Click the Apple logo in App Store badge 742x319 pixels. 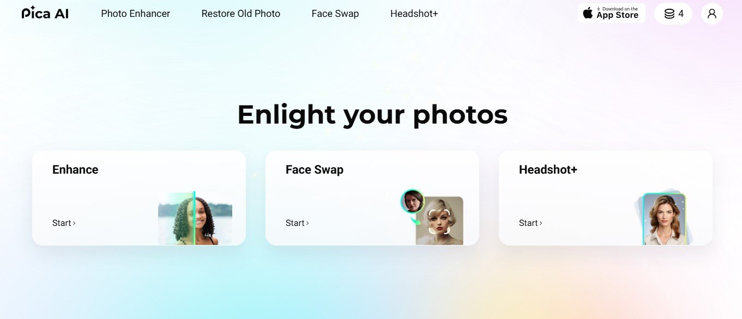click(x=588, y=13)
